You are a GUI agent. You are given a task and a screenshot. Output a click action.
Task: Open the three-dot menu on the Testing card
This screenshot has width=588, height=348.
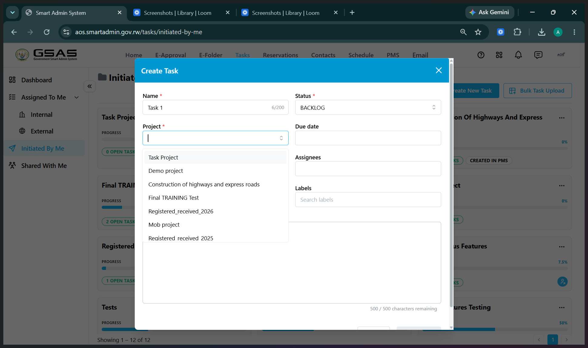click(562, 307)
